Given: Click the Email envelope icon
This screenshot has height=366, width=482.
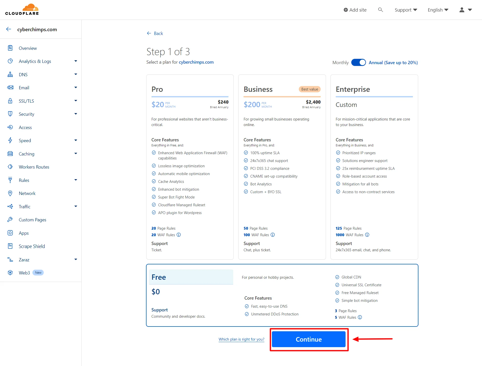Looking at the screenshot, I should click(x=10, y=88).
